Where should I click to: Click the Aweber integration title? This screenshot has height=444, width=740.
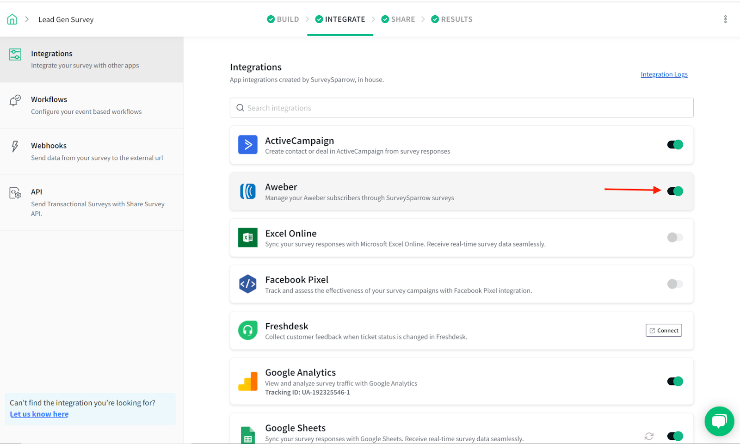281,187
